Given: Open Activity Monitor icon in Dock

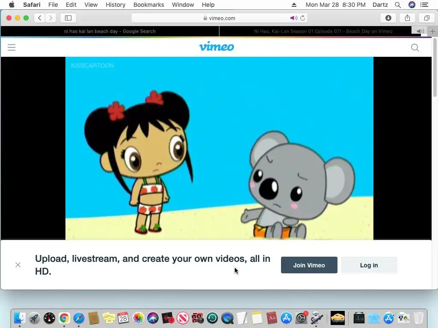Looking at the screenshot, I should click(359, 318).
